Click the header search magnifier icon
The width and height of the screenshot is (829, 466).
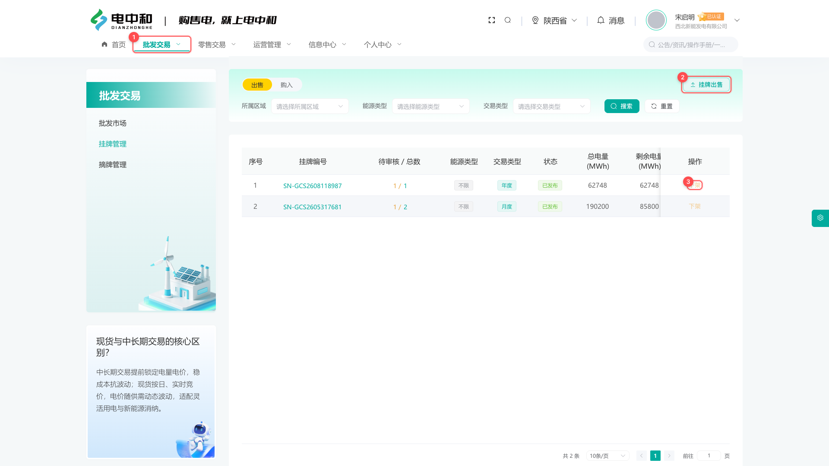[508, 20]
